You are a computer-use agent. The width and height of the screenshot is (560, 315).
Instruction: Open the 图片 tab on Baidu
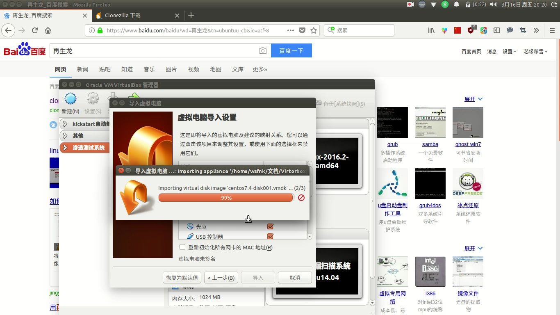coord(171,69)
